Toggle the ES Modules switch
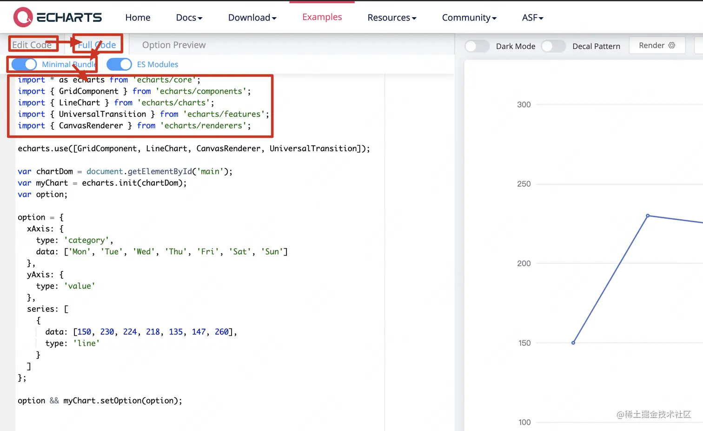Image resolution: width=703 pixels, height=431 pixels. tap(119, 64)
